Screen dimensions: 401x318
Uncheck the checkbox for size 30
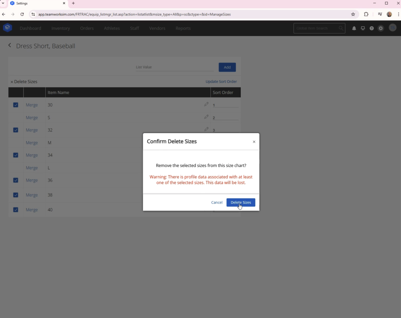[x=16, y=105]
